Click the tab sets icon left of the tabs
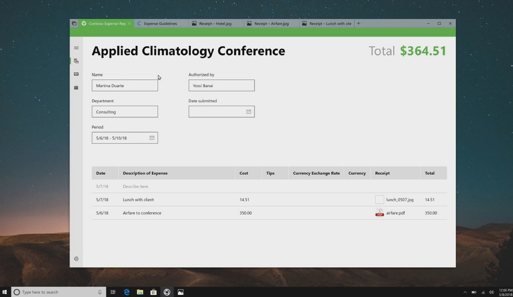Image resolution: width=513 pixels, height=297 pixels. [x=74, y=24]
